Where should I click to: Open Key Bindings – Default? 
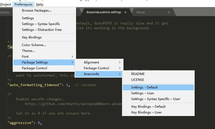pyautogui.click(x=158, y=107)
